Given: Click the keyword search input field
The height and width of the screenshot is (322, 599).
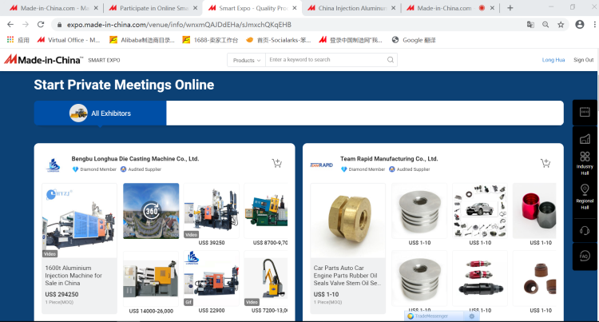Looking at the screenshot, I should click(327, 60).
